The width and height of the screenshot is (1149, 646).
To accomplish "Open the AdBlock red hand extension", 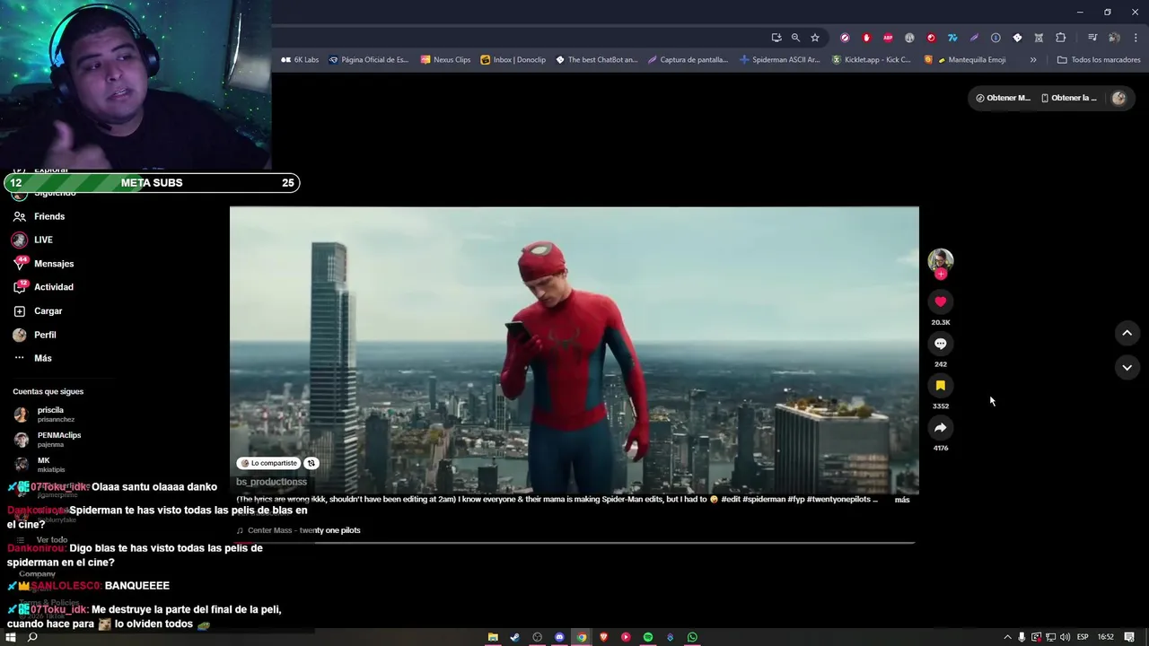I will 866,38.
